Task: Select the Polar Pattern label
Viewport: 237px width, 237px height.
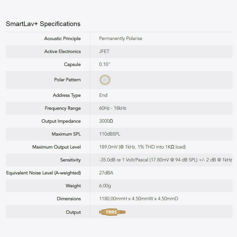Action: [x=67, y=80]
